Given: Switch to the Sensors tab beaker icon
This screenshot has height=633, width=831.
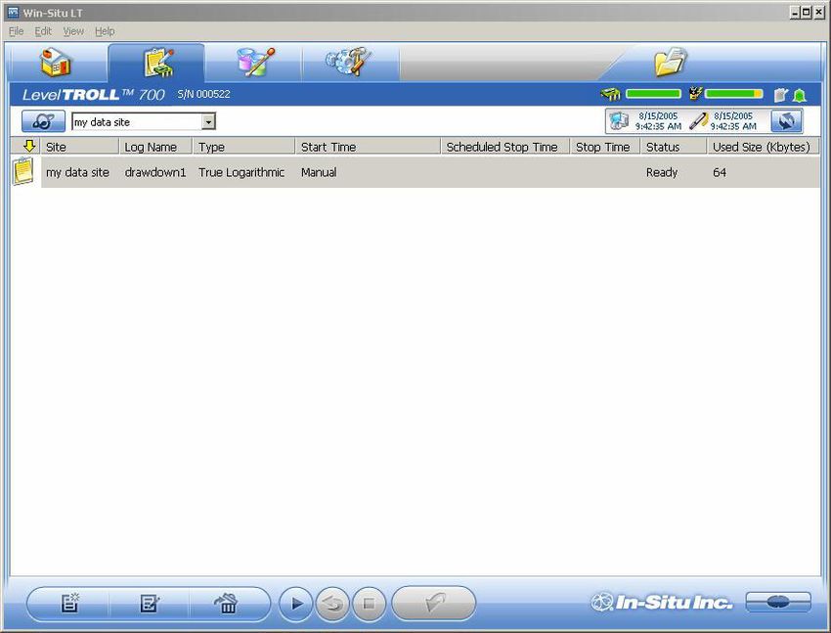Looking at the screenshot, I should [x=256, y=63].
